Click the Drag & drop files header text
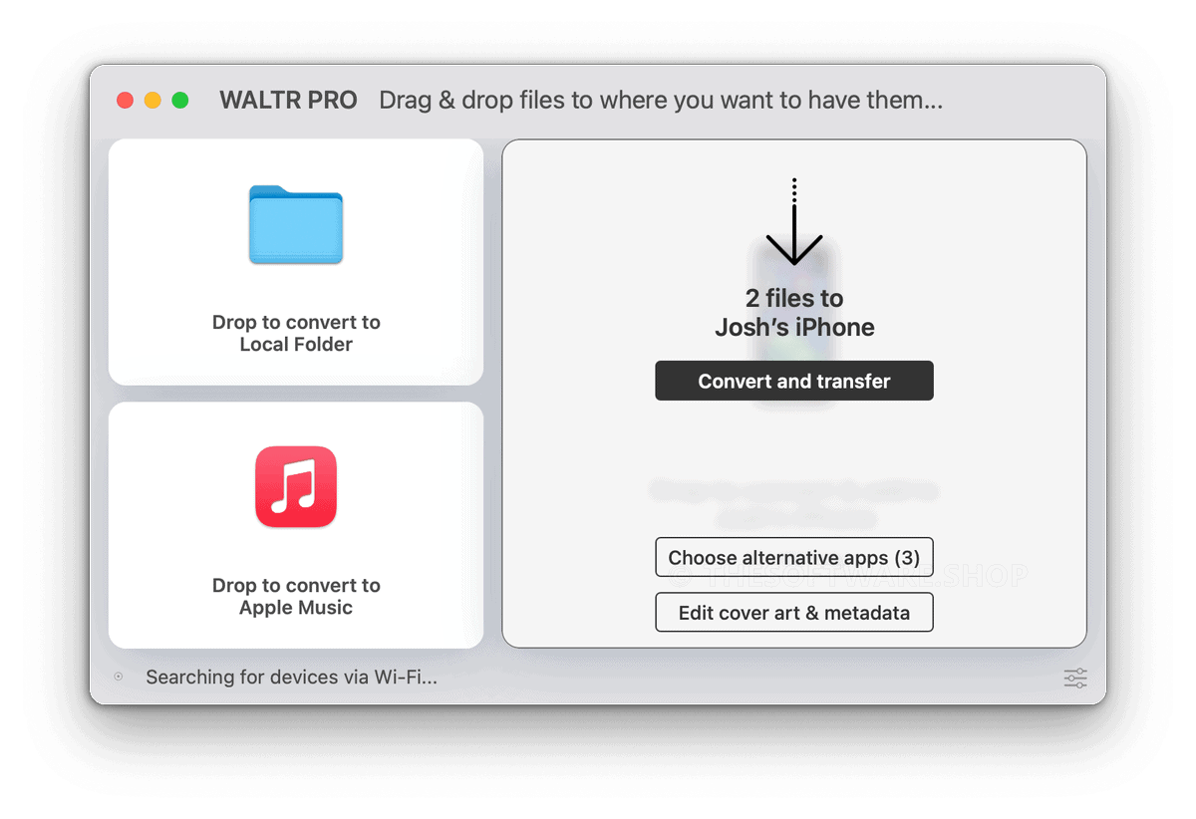 pos(661,101)
